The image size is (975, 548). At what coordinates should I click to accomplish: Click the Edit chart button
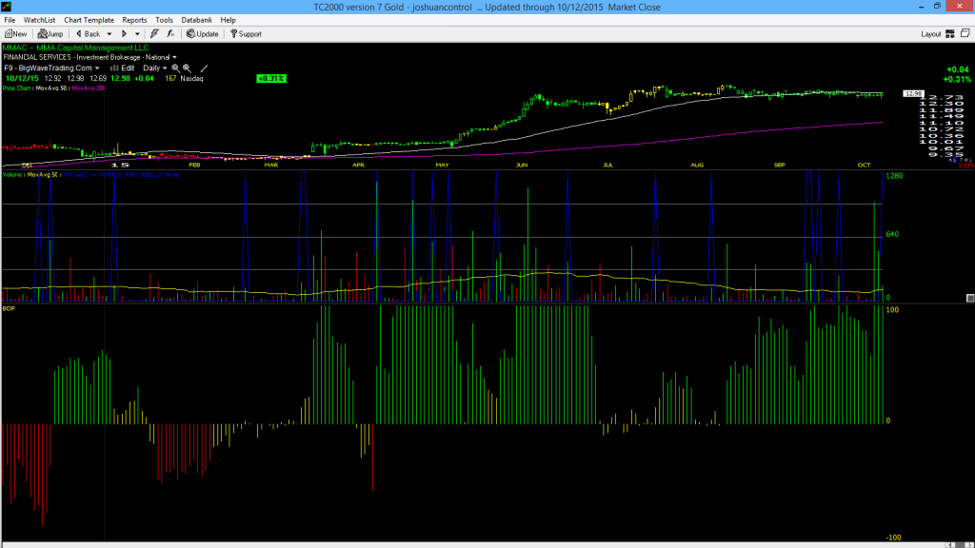coord(123,68)
